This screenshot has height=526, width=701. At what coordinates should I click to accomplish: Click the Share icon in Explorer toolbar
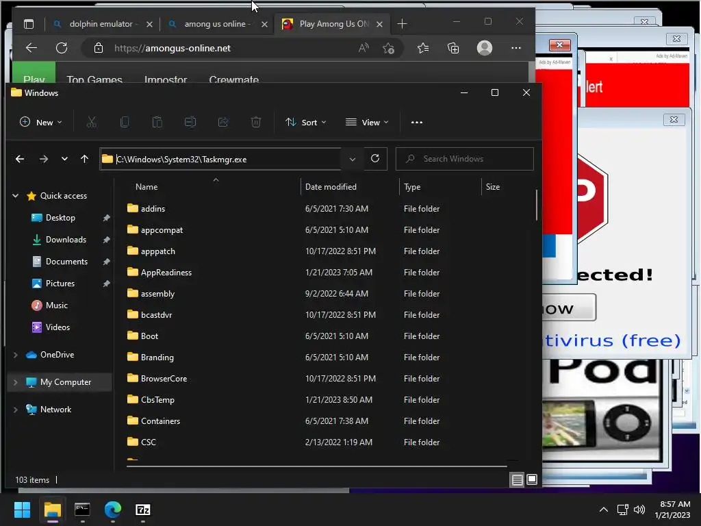(x=223, y=122)
